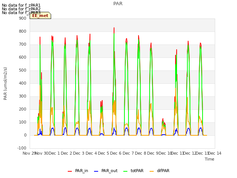Click the 'No data for f_zPAR2' message
Viewport: 237px width, 178px height.
point(21,9)
